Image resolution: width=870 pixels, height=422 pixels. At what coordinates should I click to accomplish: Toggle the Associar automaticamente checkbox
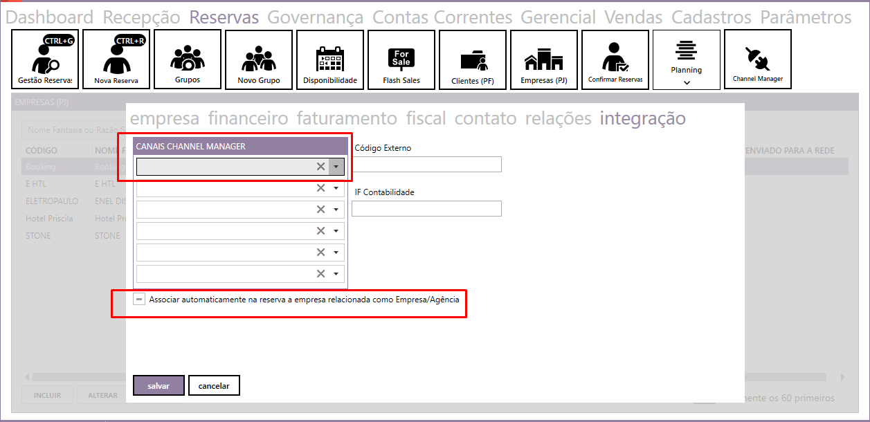click(140, 300)
